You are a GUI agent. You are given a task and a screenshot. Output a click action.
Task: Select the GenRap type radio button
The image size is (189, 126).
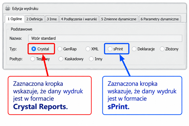pyautogui.click(x=60, y=49)
